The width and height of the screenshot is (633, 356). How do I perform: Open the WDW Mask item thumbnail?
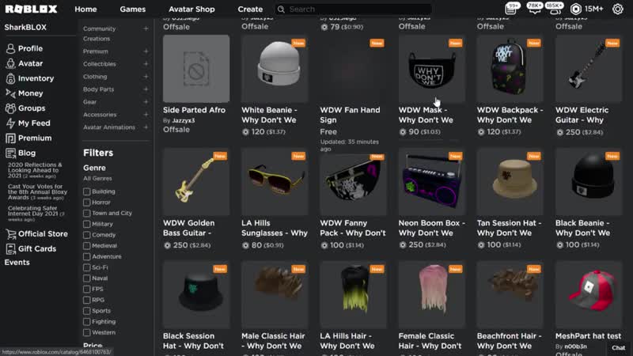click(x=431, y=69)
